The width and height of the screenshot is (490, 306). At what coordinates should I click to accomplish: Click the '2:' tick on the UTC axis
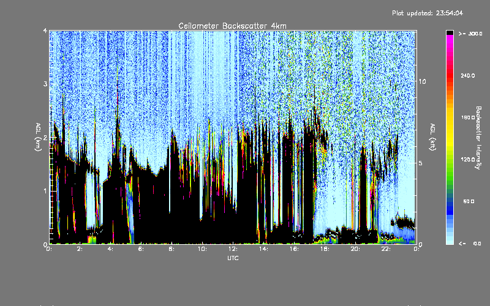point(80,249)
